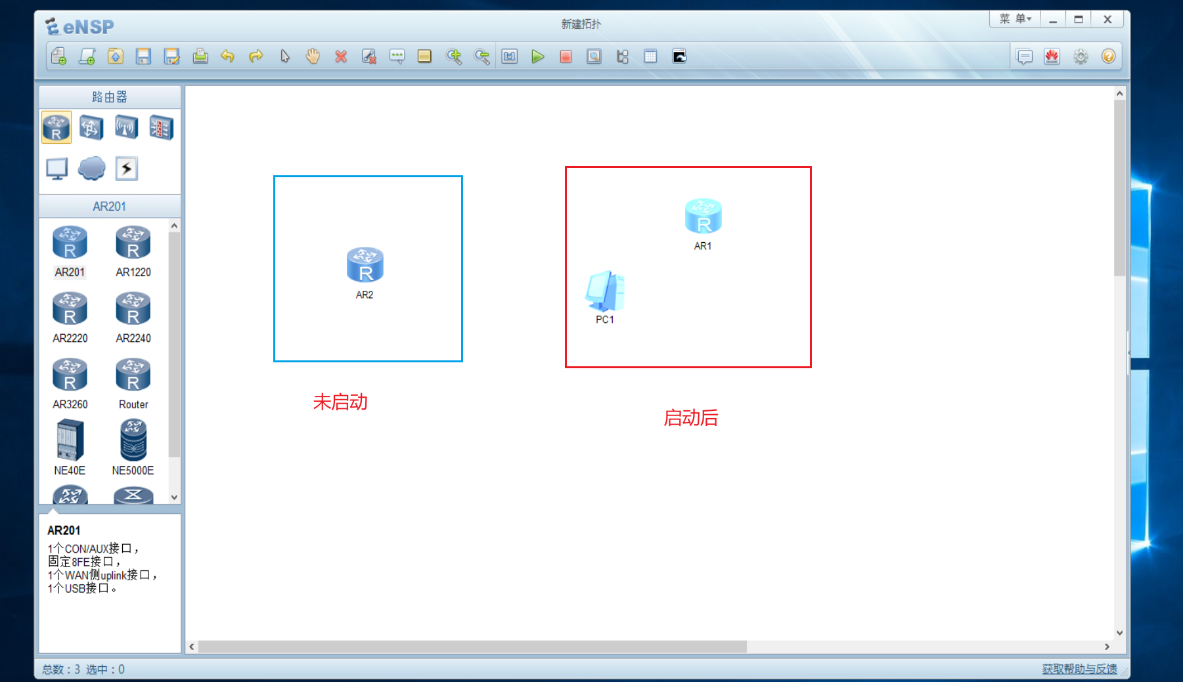Click the horizontal scrollbar thumb
Viewport: 1183px width, 682px height.
click(472, 647)
